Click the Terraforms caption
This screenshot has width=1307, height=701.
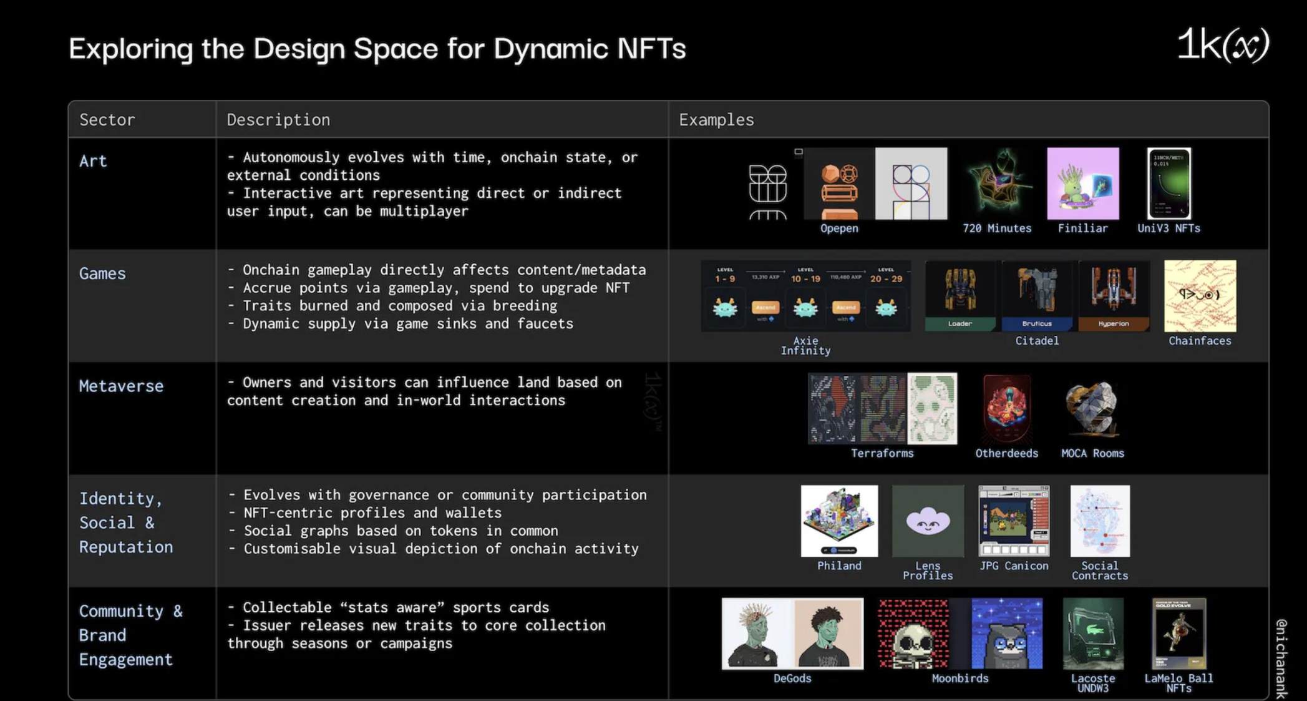pos(882,453)
